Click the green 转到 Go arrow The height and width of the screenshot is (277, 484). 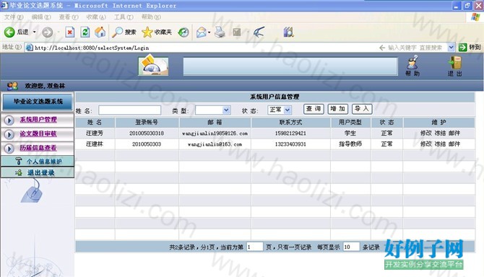[x=462, y=47]
